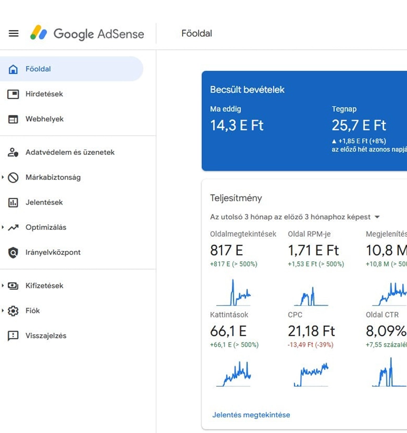The width and height of the screenshot is (407, 433).
Task: Open the hamburger main menu
Action: 14,34
